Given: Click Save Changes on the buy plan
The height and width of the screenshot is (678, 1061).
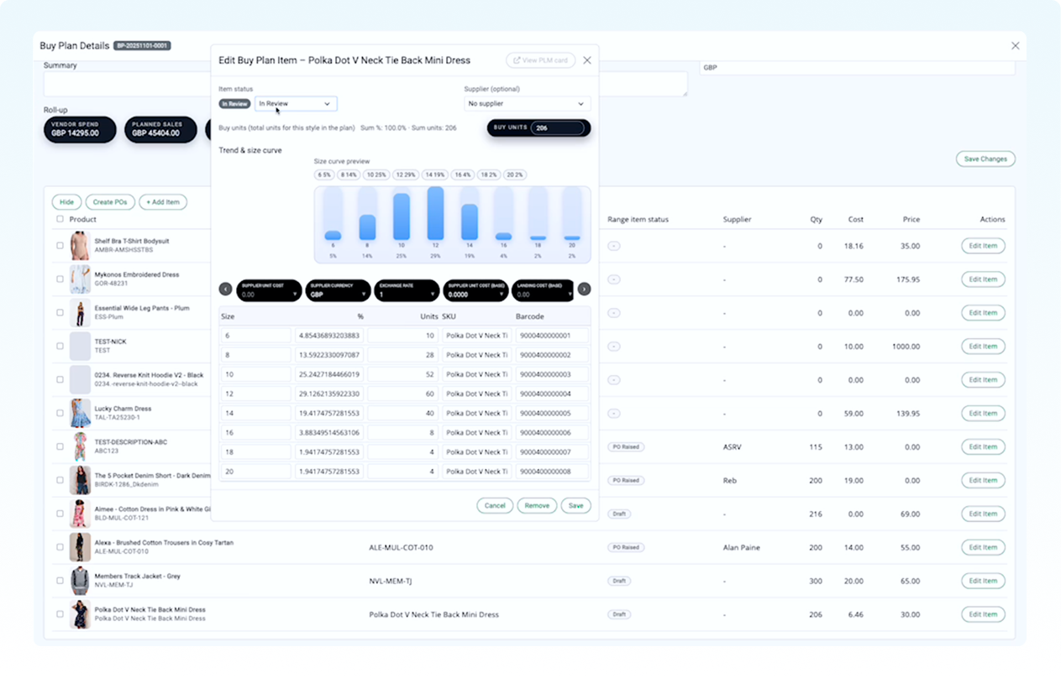Looking at the screenshot, I should [x=985, y=159].
